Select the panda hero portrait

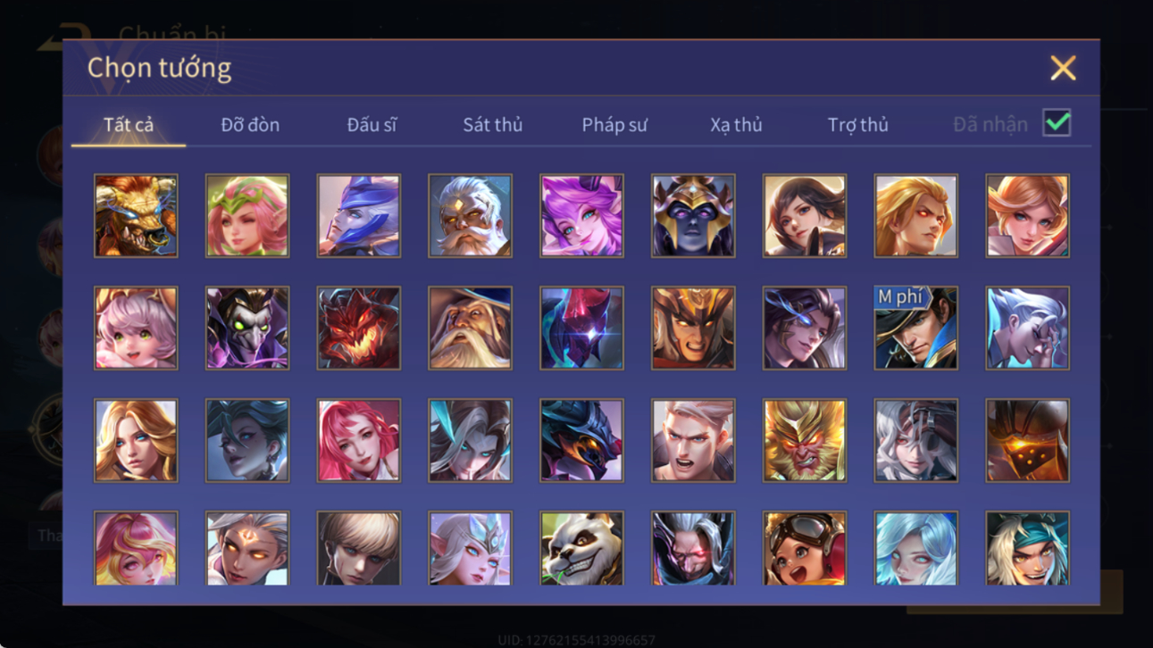[581, 548]
